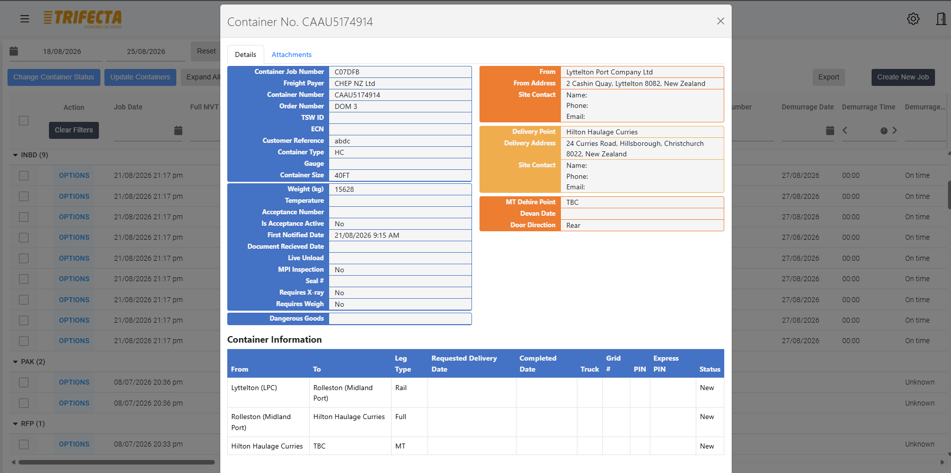Collapse the INBD (9) group
The width and height of the screenshot is (951, 473).
pos(15,155)
